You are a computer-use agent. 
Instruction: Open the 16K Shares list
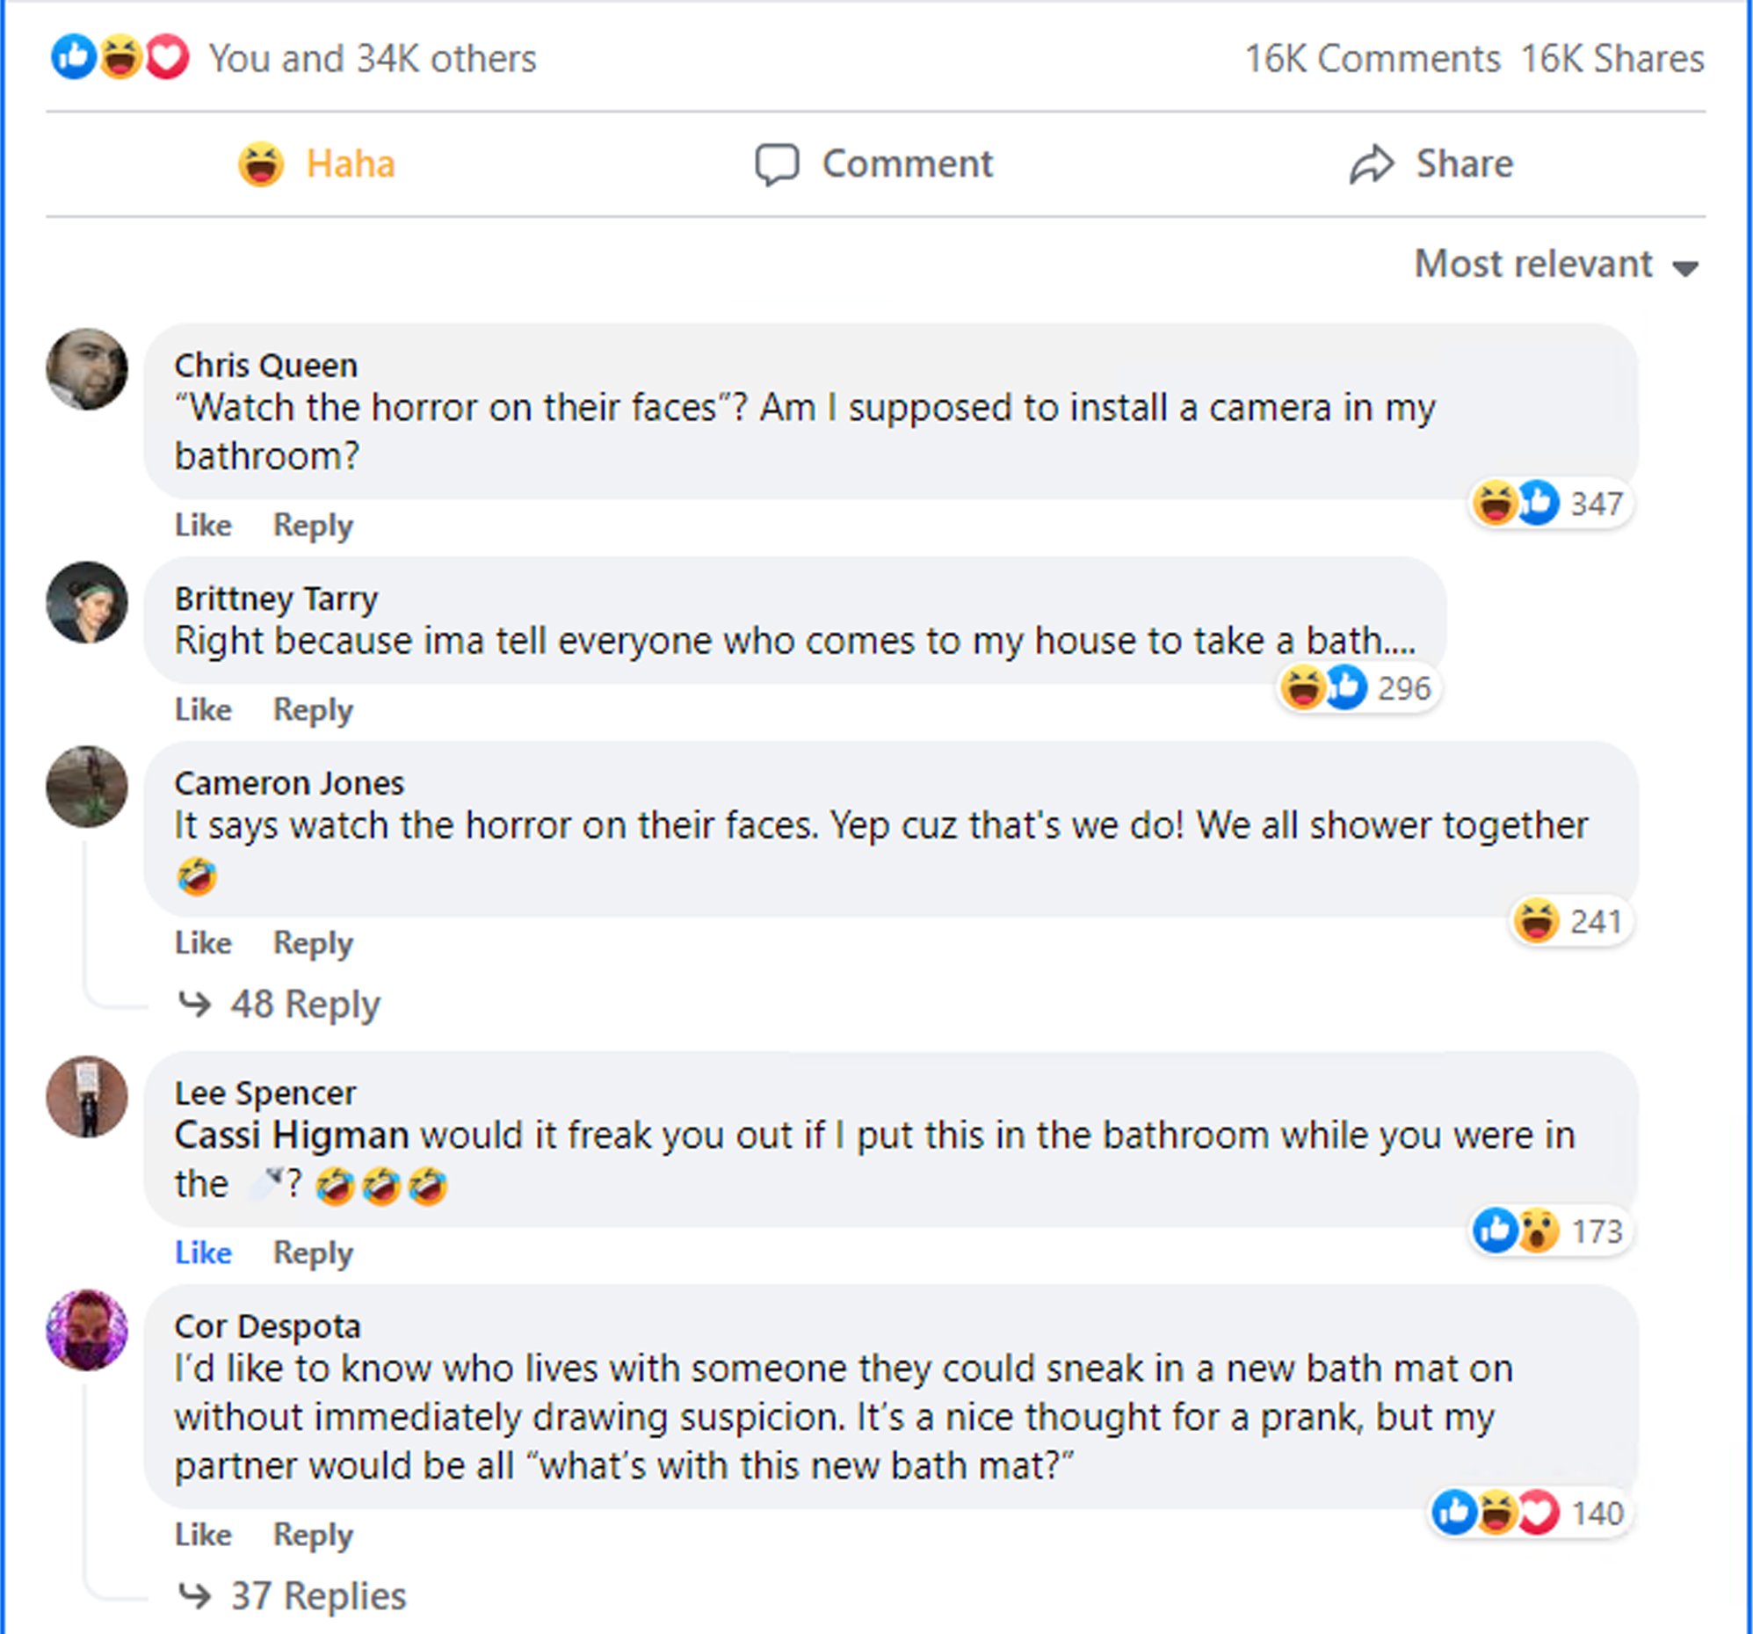click(1612, 59)
